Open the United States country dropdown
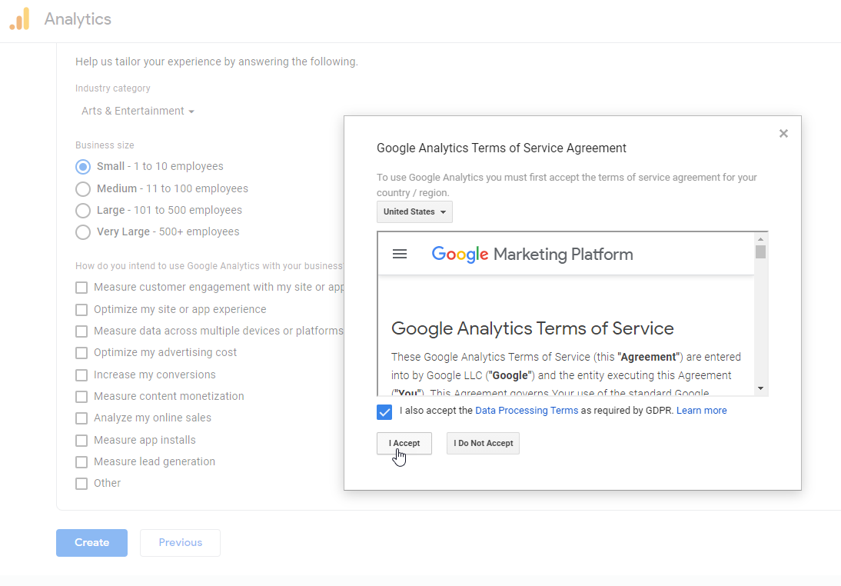Image resolution: width=841 pixels, height=586 pixels. (414, 212)
